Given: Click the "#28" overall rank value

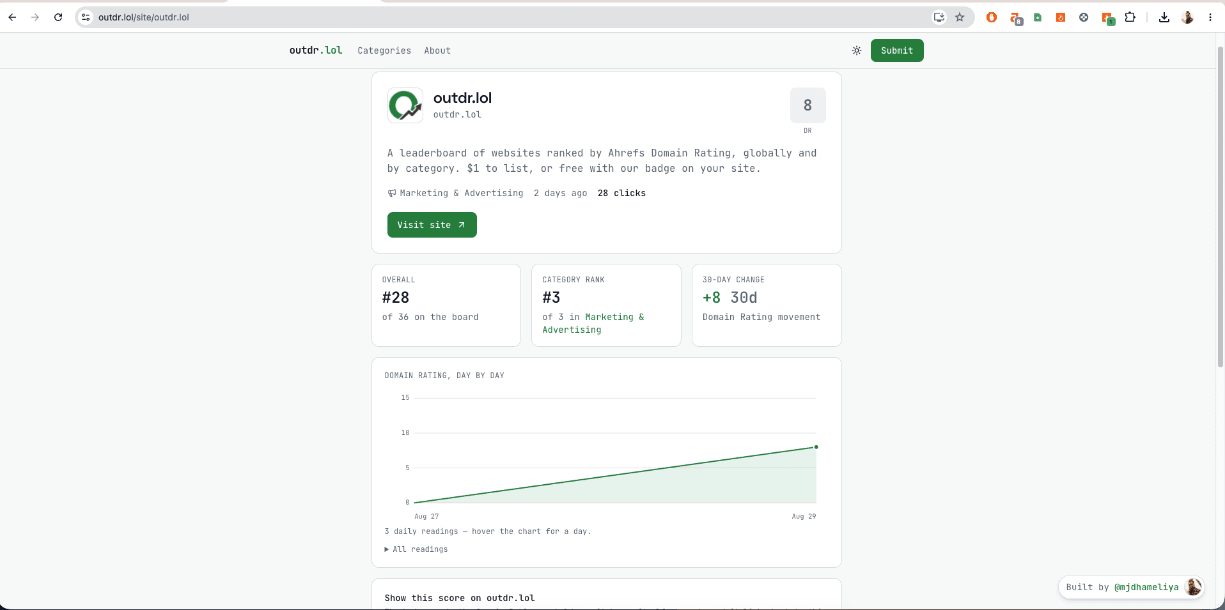Looking at the screenshot, I should (396, 298).
